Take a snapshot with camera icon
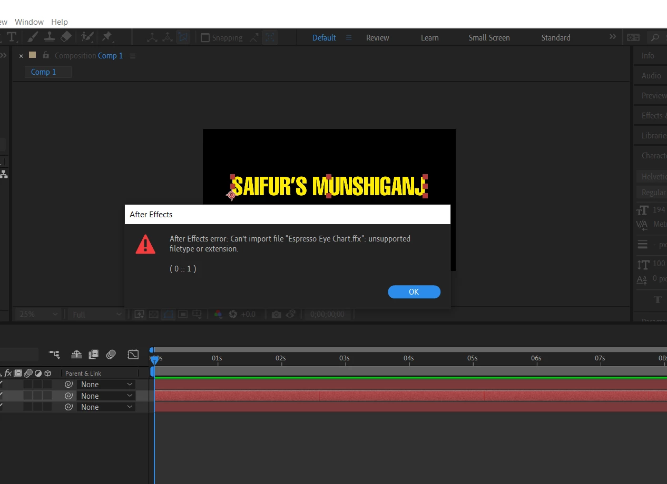 point(276,314)
